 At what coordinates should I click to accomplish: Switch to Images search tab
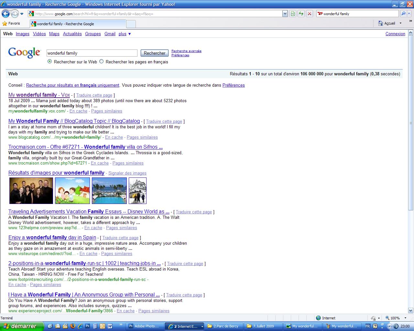22,34
